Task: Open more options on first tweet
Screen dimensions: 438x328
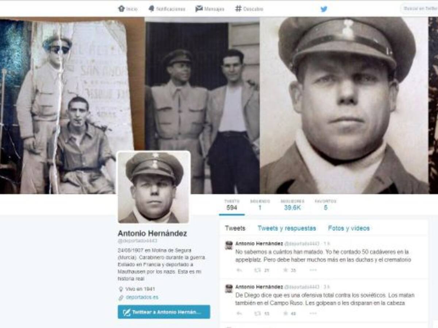Action: coord(313,270)
